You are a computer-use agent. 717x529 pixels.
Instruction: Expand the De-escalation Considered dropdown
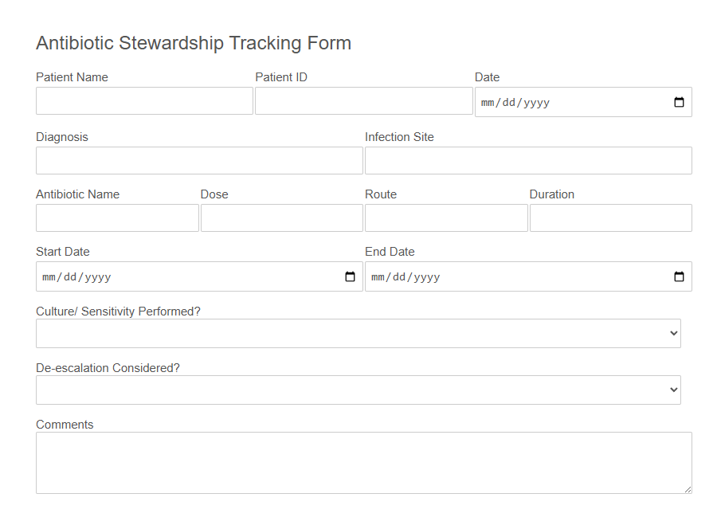pos(358,390)
